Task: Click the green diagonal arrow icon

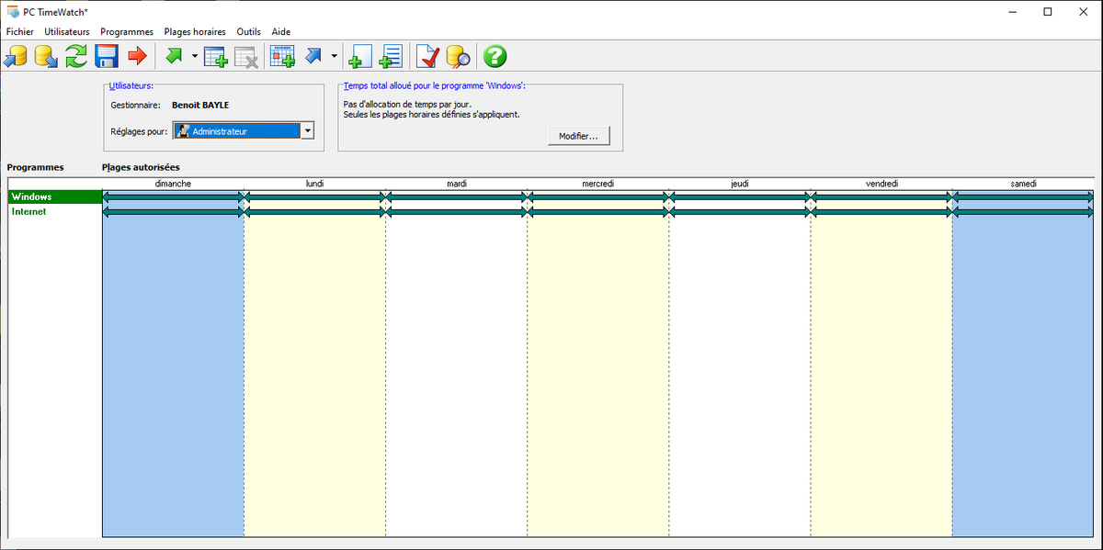Action: click(x=175, y=57)
